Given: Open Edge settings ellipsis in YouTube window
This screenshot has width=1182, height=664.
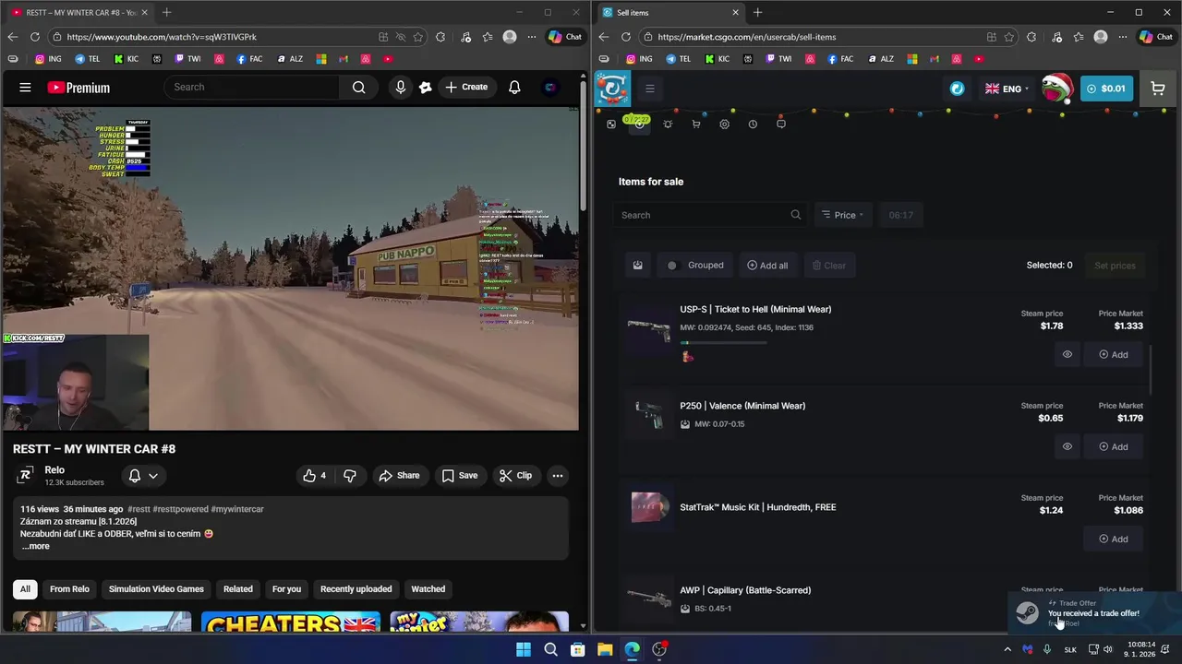Looking at the screenshot, I should point(531,37).
